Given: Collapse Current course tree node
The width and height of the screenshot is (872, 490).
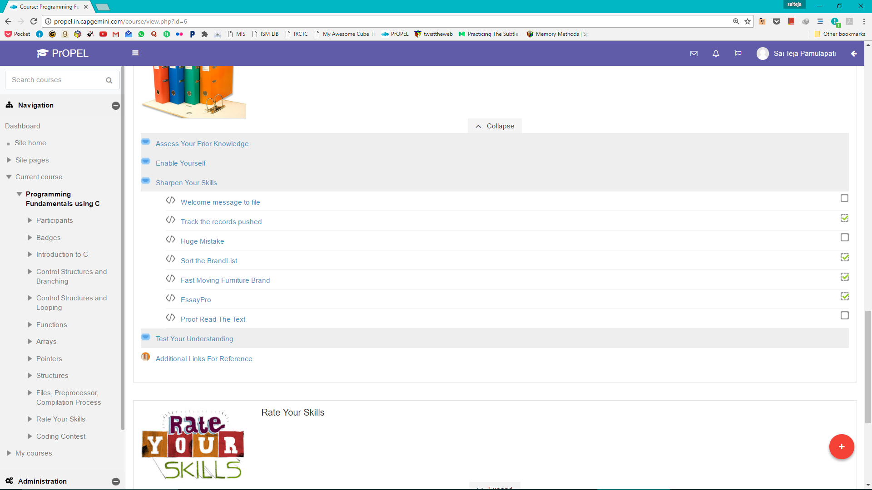Looking at the screenshot, I should click(9, 177).
